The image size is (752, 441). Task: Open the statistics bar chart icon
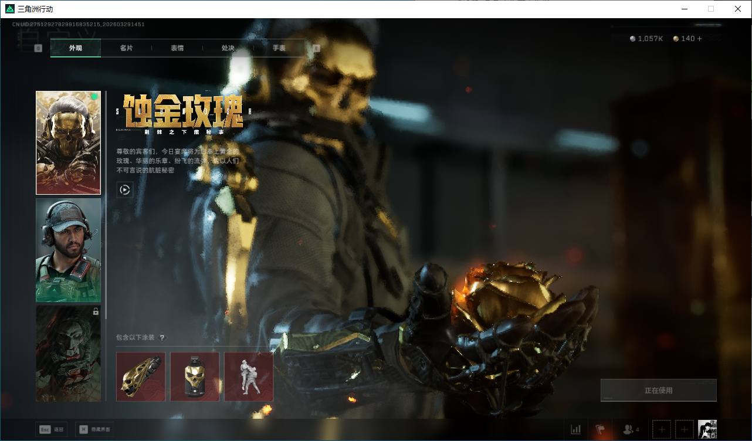pyautogui.click(x=576, y=430)
